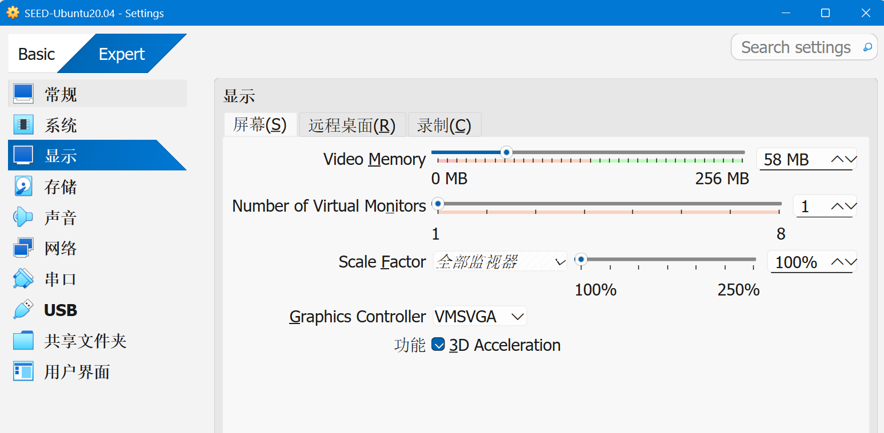This screenshot has height=433, width=884.
Task: Toggle the 3D Acceleration checkbox
Action: (438, 345)
